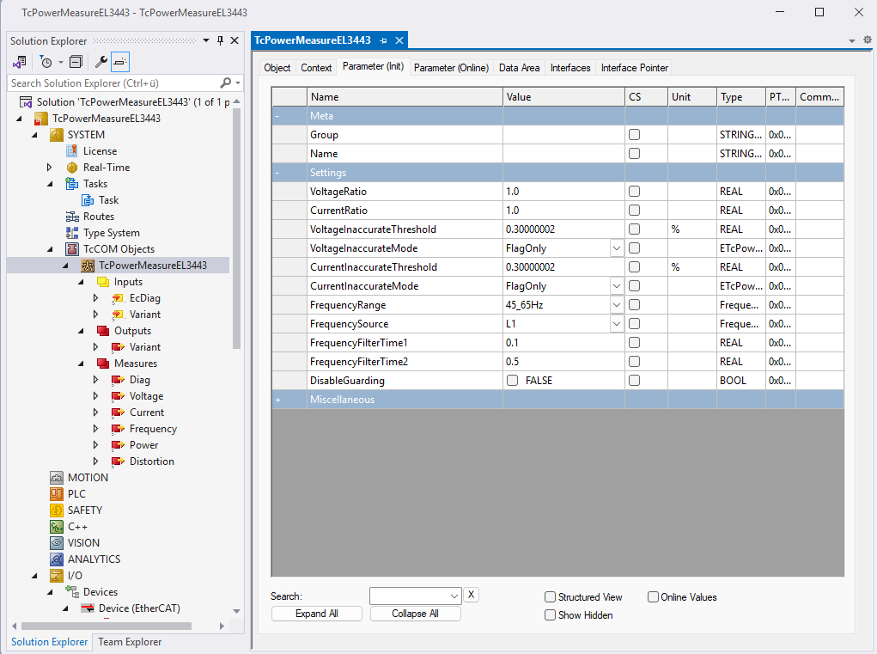Click the Expand All button
The image size is (877, 654).
coord(316,614)
